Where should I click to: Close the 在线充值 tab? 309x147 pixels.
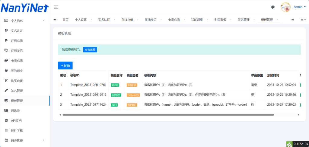138,20
